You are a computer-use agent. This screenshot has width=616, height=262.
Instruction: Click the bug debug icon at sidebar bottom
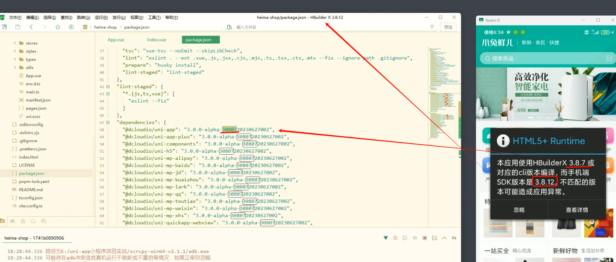tap(23, 221)
